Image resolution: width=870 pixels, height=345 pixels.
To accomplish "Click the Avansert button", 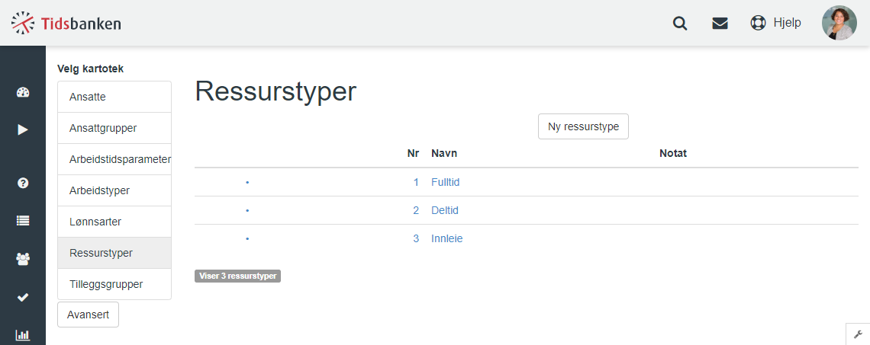I will (x=88, y=315).
